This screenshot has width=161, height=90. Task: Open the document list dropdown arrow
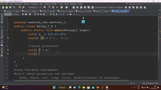click(158, 10)
